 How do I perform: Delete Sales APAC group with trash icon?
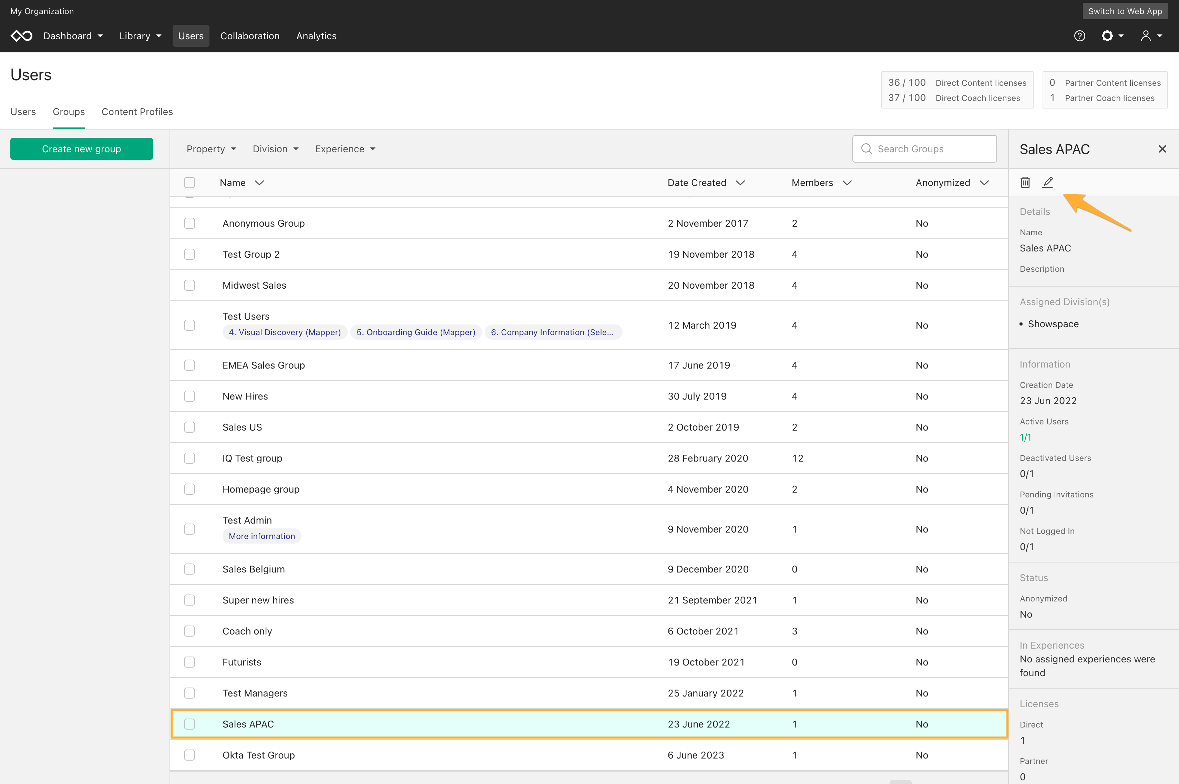click(1025, 182)
